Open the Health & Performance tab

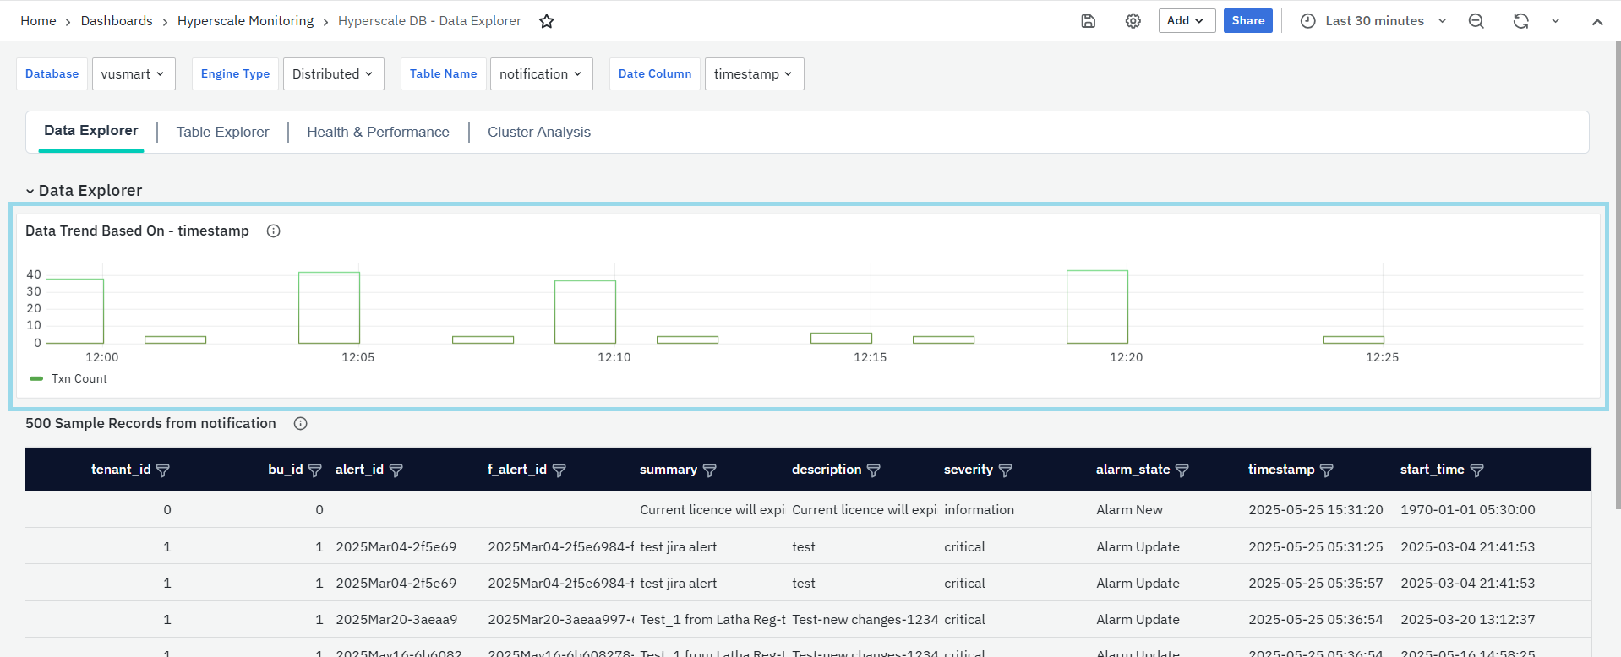(x=378, y=133)
